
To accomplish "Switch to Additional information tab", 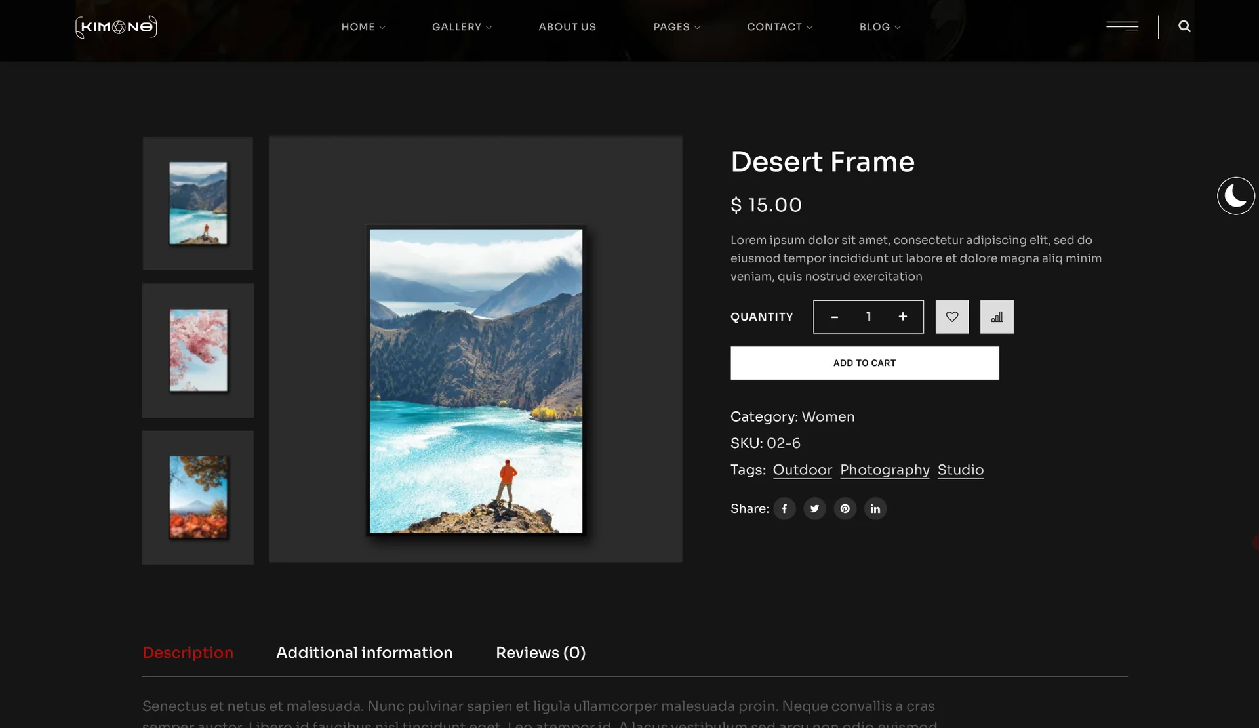I will click(365, 653).
